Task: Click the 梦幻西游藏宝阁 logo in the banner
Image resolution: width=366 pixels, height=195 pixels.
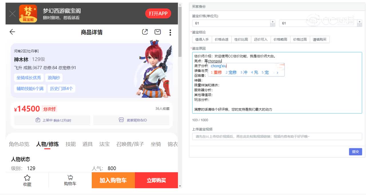Action: pos(28,13)
